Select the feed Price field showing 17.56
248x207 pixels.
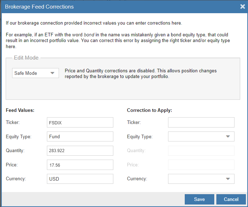[x=80, y=165]
